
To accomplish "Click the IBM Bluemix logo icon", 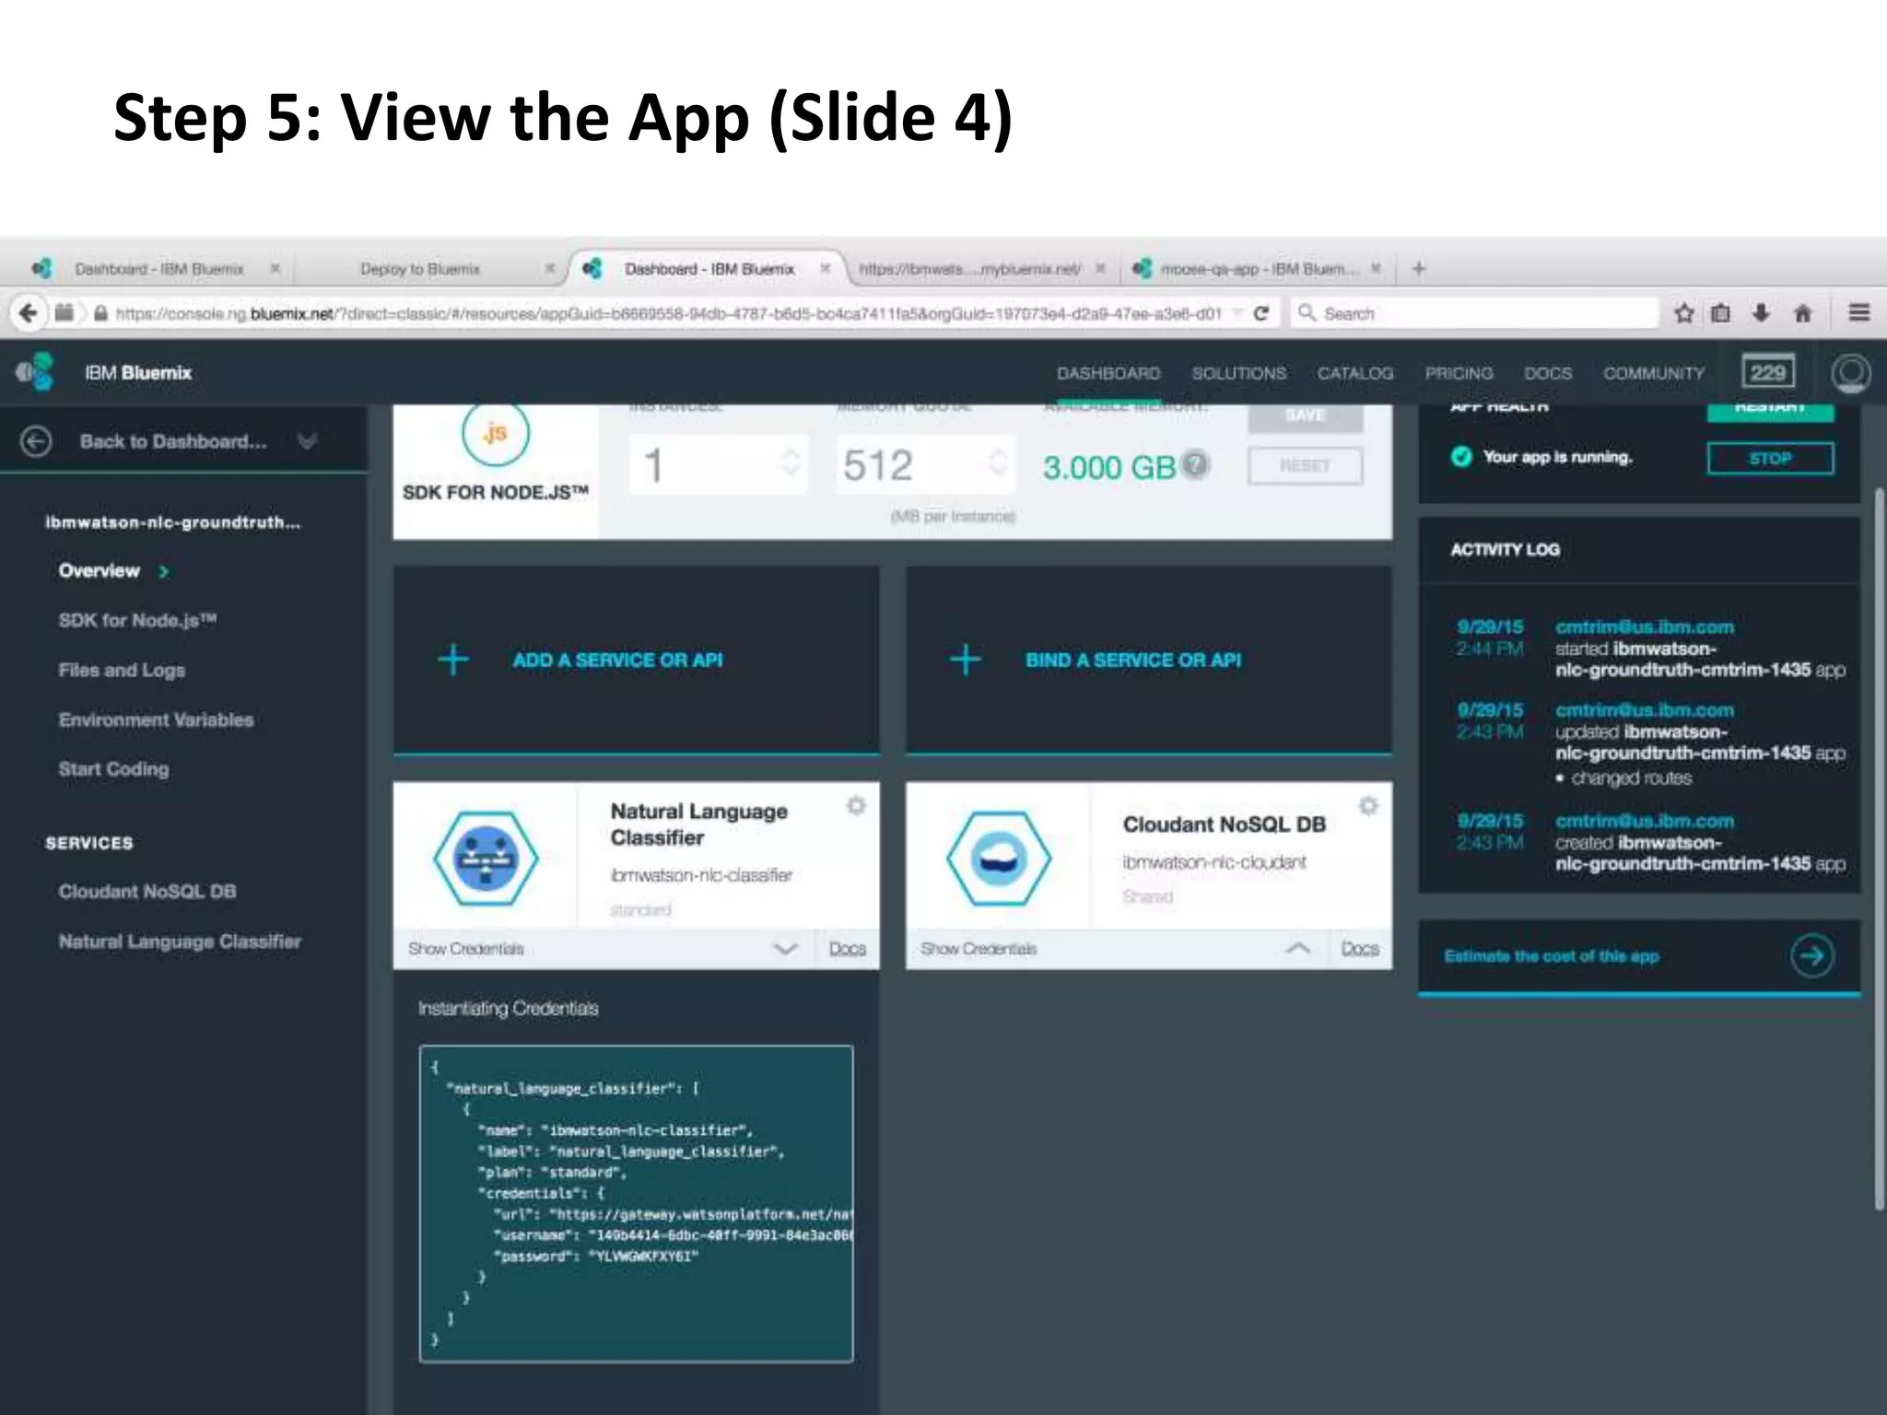I will pyautogui.click(x=36, y=372).
